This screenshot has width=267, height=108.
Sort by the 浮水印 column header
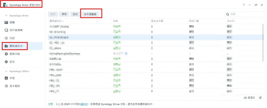243,21
